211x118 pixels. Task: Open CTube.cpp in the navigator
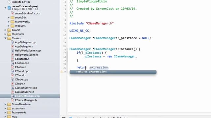(x=21, y=79)
